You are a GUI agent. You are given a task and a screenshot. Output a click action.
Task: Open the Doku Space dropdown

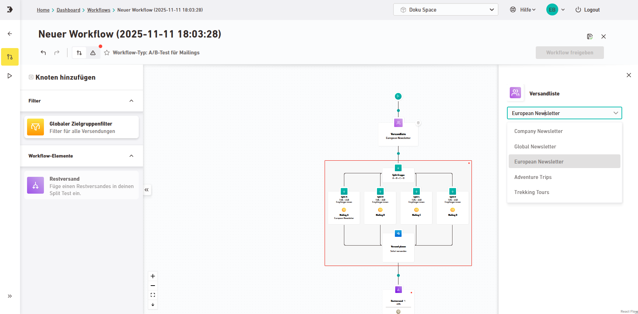(445, 10)
